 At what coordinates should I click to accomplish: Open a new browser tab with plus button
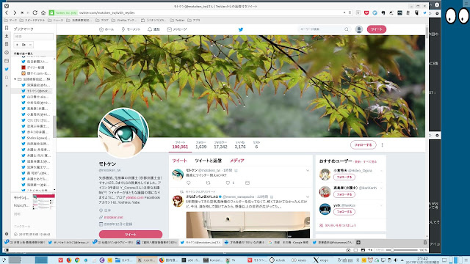pos(358,243)
